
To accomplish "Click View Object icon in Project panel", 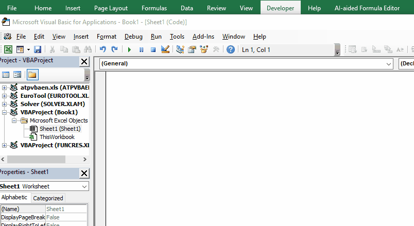I will click(x=17, y=75).
